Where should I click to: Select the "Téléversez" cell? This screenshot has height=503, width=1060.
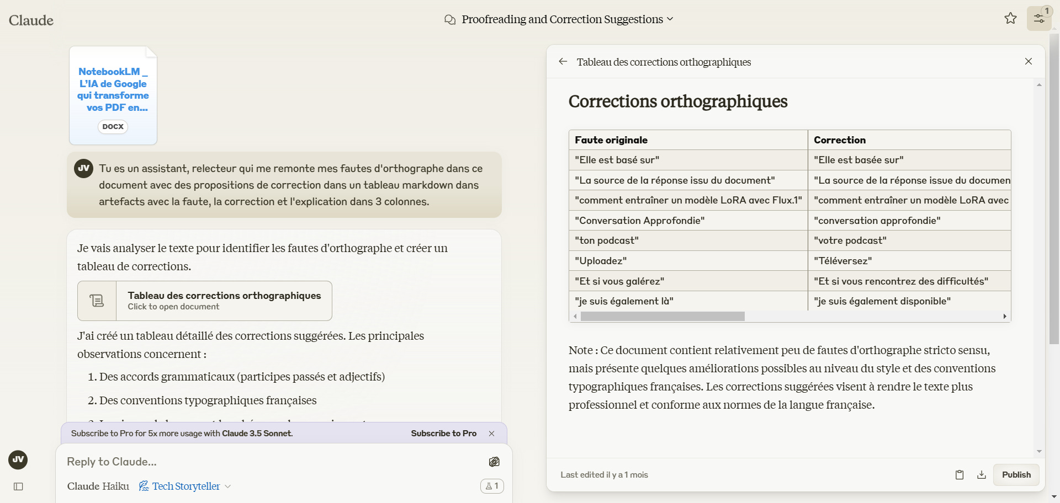point(909,261)
